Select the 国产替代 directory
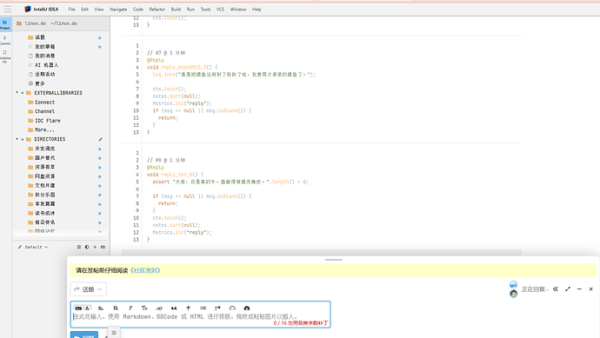This screenshot has height=338, width=600. (x=44, y=157)
